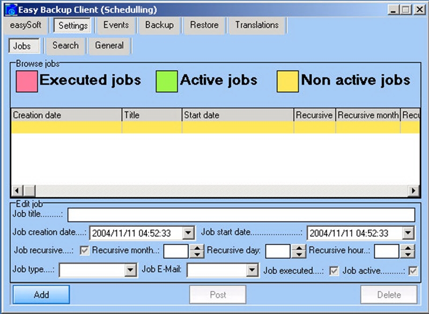429x314 pixels.
Task: Select the easySoft tab
Action: click(26, 25)
